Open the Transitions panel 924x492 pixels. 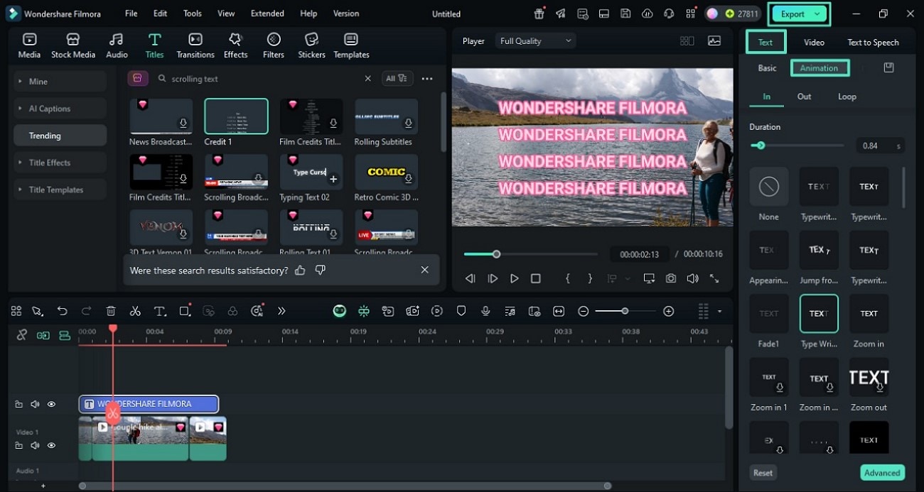tap(195, 45)
